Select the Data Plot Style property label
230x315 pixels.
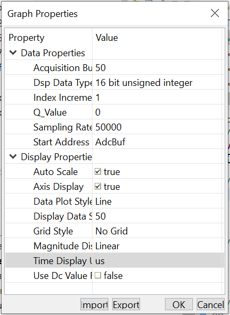63,202
